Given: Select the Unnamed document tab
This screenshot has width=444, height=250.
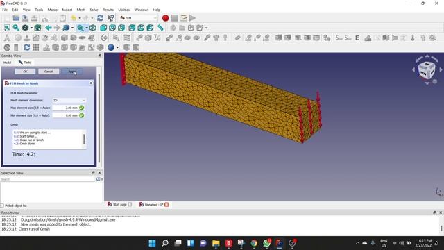Looking at the screenshot, I should click(154, 204).
